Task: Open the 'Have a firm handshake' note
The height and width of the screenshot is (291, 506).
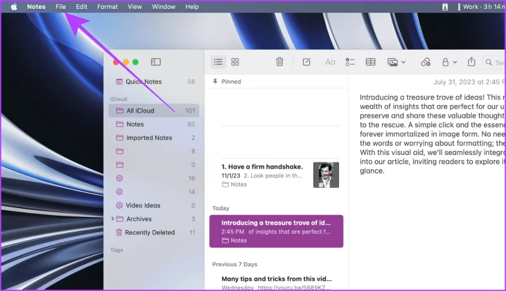Action: pyautogui.click(x=276, y=175)
